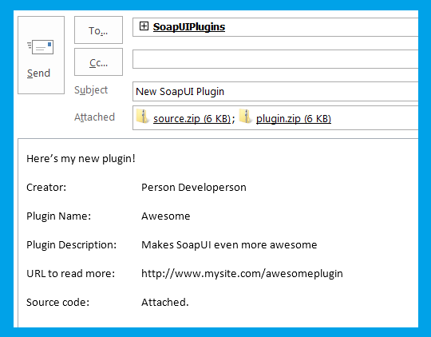Click the Creator: label in body
Image resolution: width=431 pixels, height=337 pixels.
tap(46, 188)
